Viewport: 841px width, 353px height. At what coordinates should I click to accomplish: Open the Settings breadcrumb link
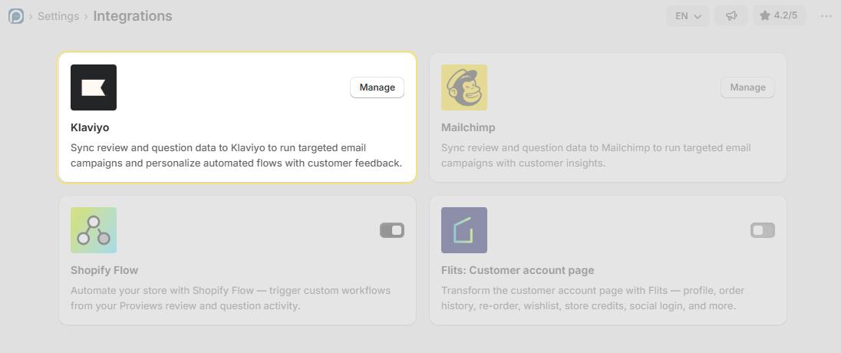point(58,16)
